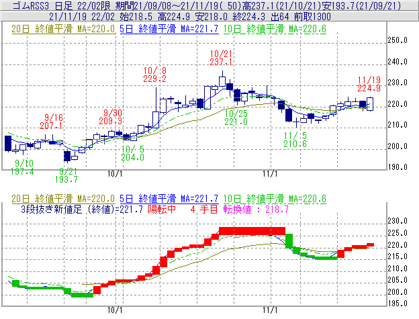Click the tall green reversal block after 11/1
The image size is (419, 319).
pyautogui.click(x=289, y=241)
